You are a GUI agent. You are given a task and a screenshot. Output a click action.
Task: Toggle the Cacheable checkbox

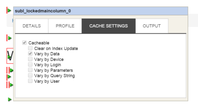24,42
